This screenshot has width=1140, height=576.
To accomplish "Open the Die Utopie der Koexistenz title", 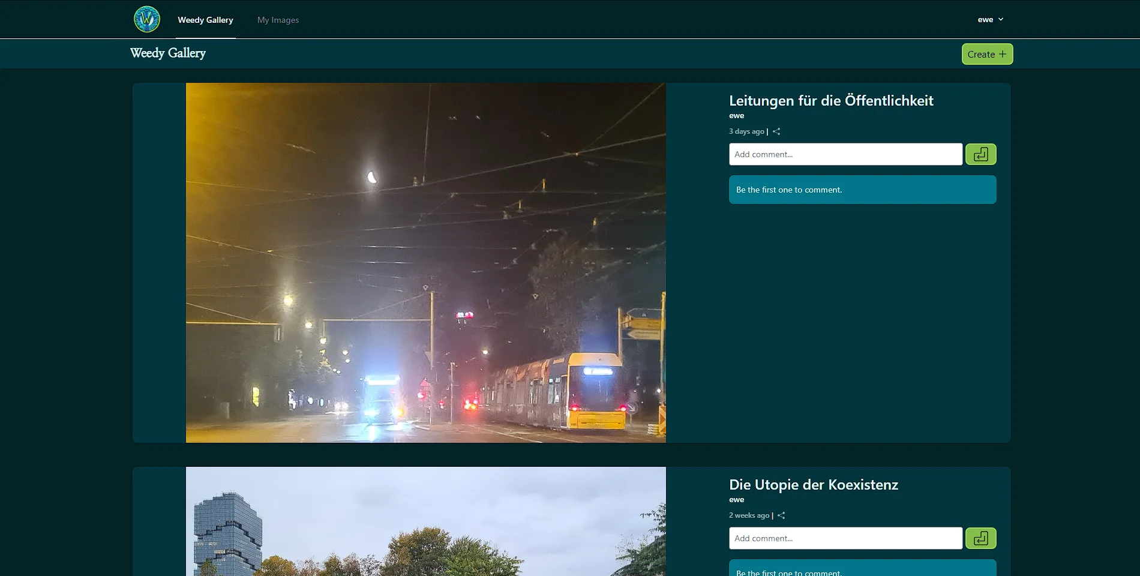I will [813, 485].
